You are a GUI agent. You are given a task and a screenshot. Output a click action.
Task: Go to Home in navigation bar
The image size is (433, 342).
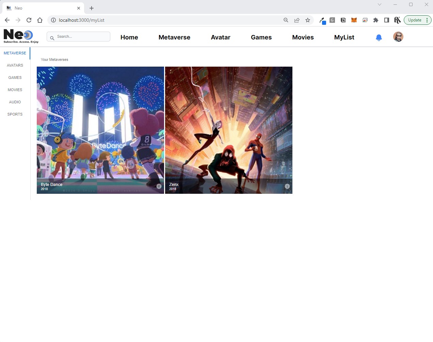[x=129, y=37]
